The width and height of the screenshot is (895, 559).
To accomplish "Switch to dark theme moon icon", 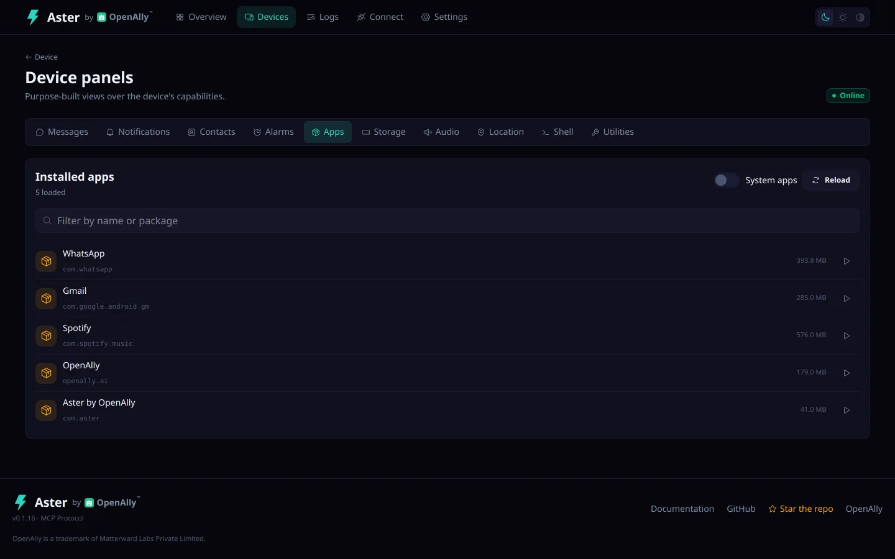I will (825, 17).
